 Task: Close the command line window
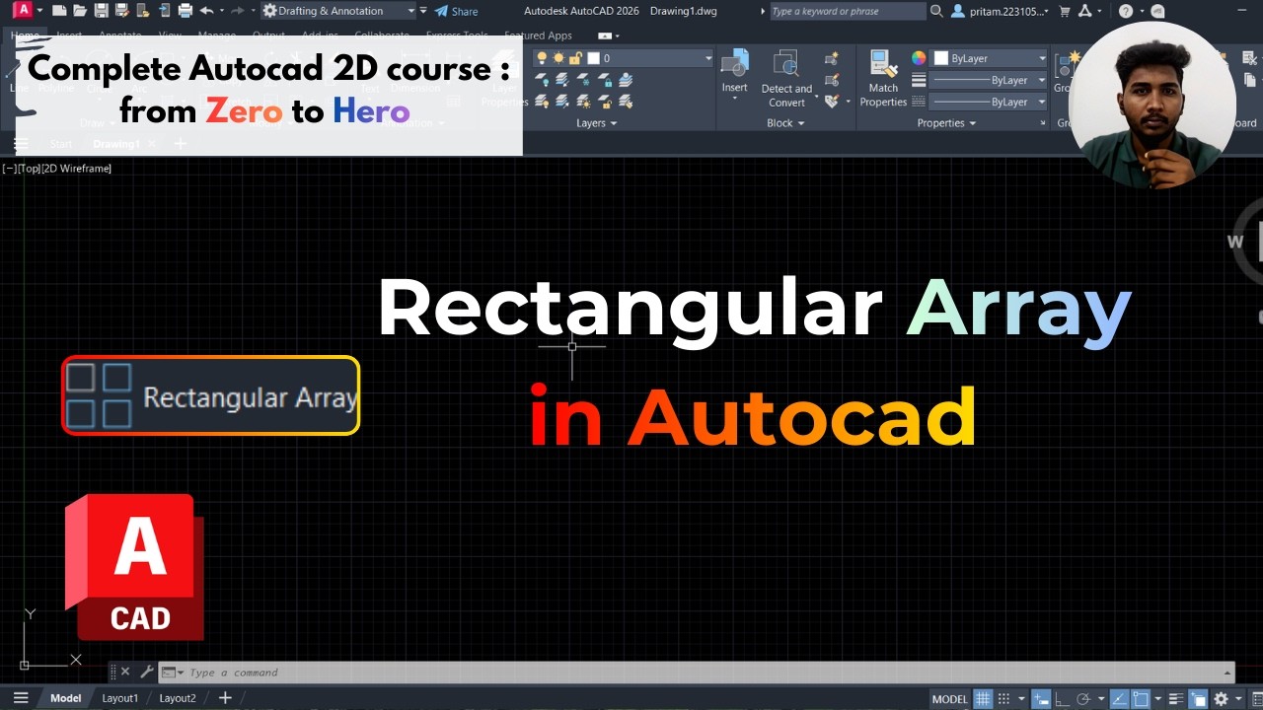click(x=125, y=673)
